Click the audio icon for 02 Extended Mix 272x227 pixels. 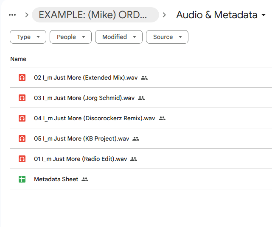(x=22, y=78)
